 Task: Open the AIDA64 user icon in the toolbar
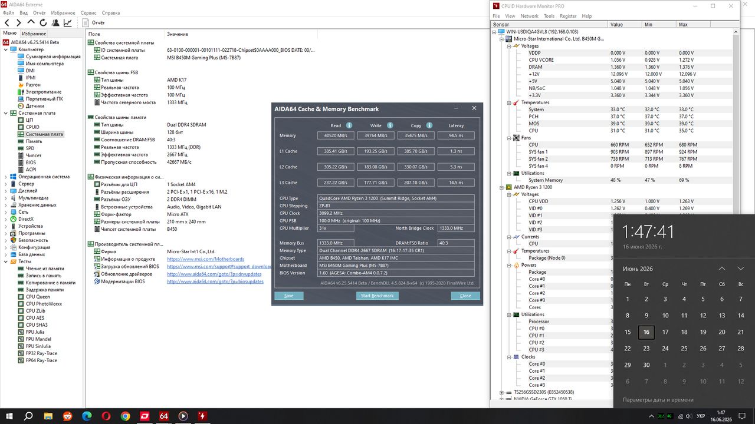pyautogui.click(x=55, y=22)
